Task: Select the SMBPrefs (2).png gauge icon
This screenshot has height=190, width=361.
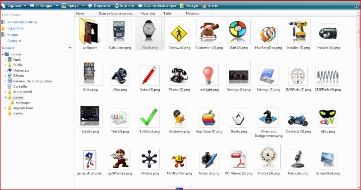Action: pos(298,76)
